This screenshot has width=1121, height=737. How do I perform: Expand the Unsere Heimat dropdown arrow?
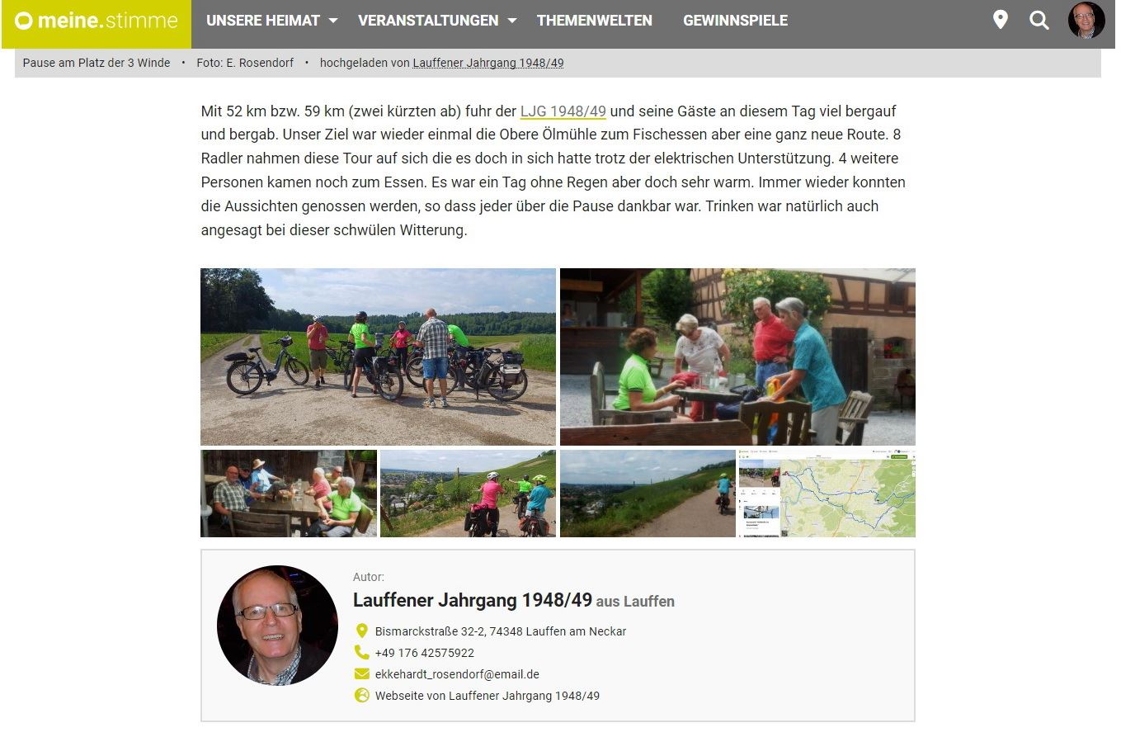point(332,21)
